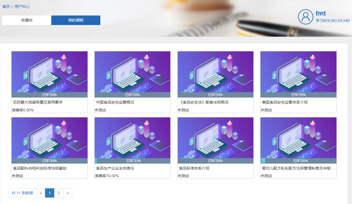This screenshot has height=204, width=352.
Task: Open course thumbnail for 农药最大残留限量及禁用要求
Action: pyautogui.click(x=49, y=72)
